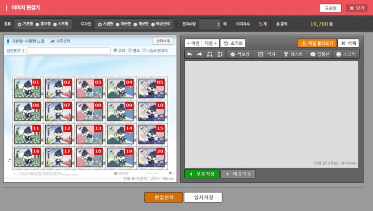Viewport: 373px width, 211px height.
Task: Flip image vertically icon
Action: (220, 54)
